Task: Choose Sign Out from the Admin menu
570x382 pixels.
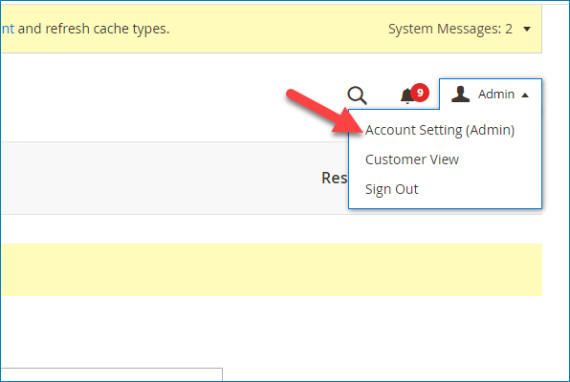Action: coord(391,189)
